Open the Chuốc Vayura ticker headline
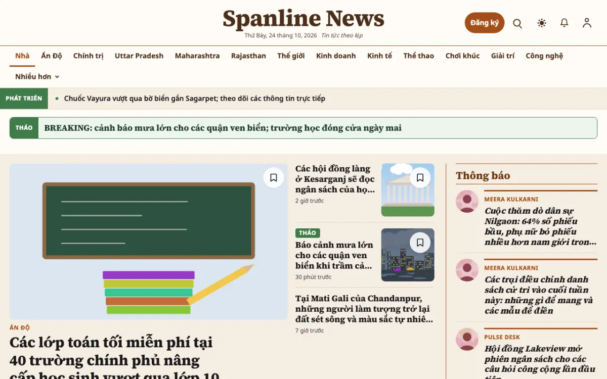 tap(195, 99)
